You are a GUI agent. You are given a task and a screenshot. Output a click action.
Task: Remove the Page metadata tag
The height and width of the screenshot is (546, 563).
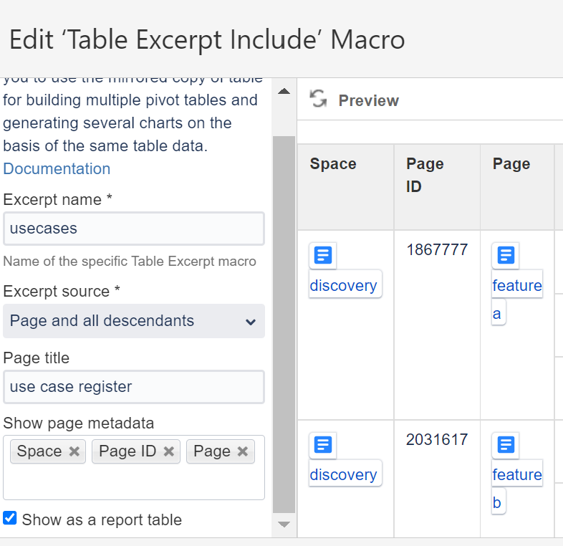[x=243, y=451]
